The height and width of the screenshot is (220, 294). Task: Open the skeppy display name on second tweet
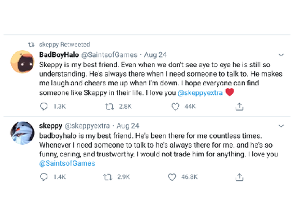click(x=51, y=126)
